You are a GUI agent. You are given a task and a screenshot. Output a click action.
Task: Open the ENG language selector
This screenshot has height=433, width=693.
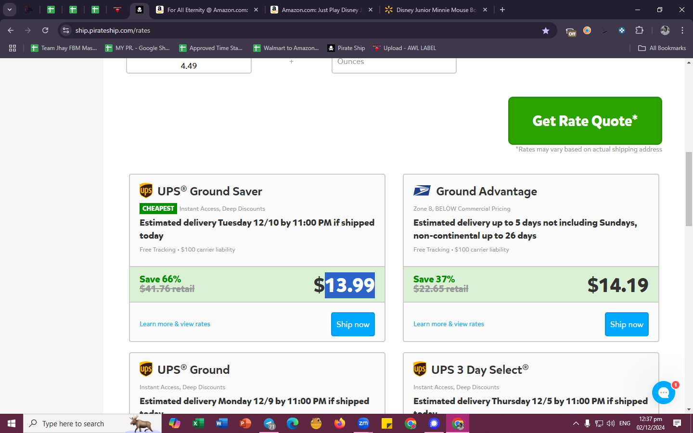click(625, 423)
